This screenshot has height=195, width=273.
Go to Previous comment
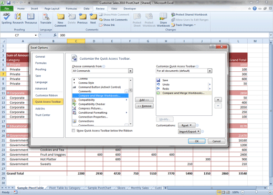tap(82, 19)
